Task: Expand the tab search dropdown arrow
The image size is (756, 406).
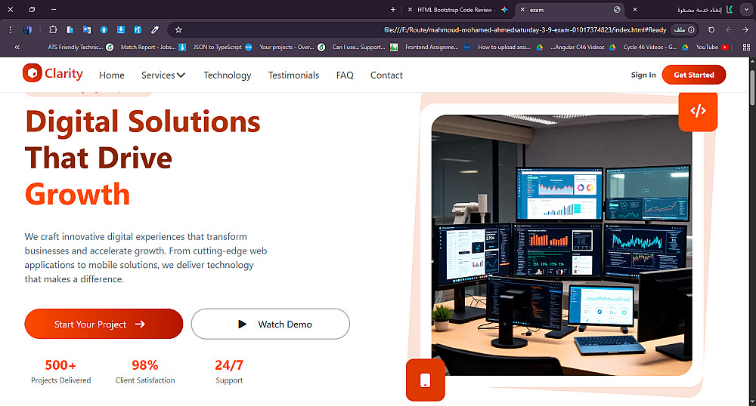Action: (x=746, y=10)
